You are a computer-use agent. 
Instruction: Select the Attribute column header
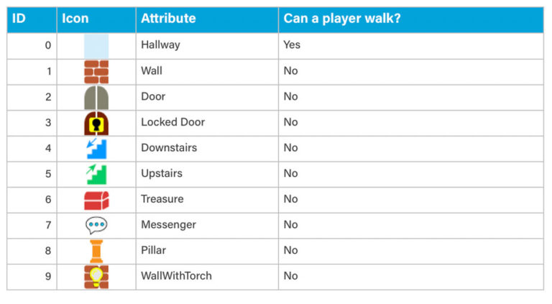coord(167,19)
